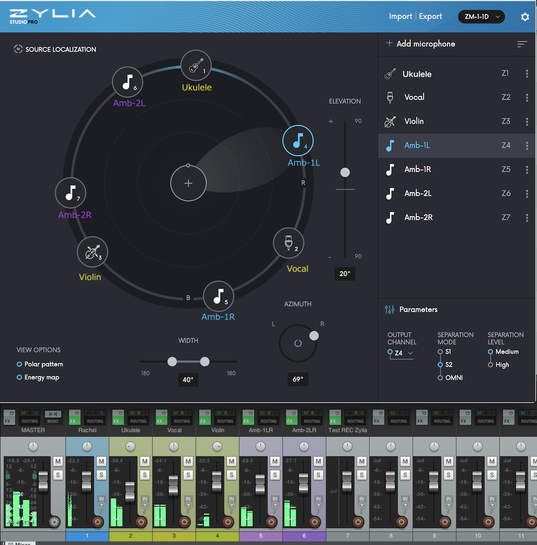Open the options menu for Amb-1L Z4
Viewport: 537px width, 545px height.
[527, 146]
